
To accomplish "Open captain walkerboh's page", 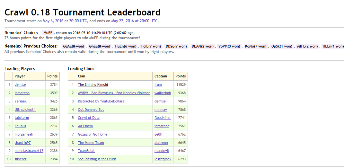I will [163, 93].
